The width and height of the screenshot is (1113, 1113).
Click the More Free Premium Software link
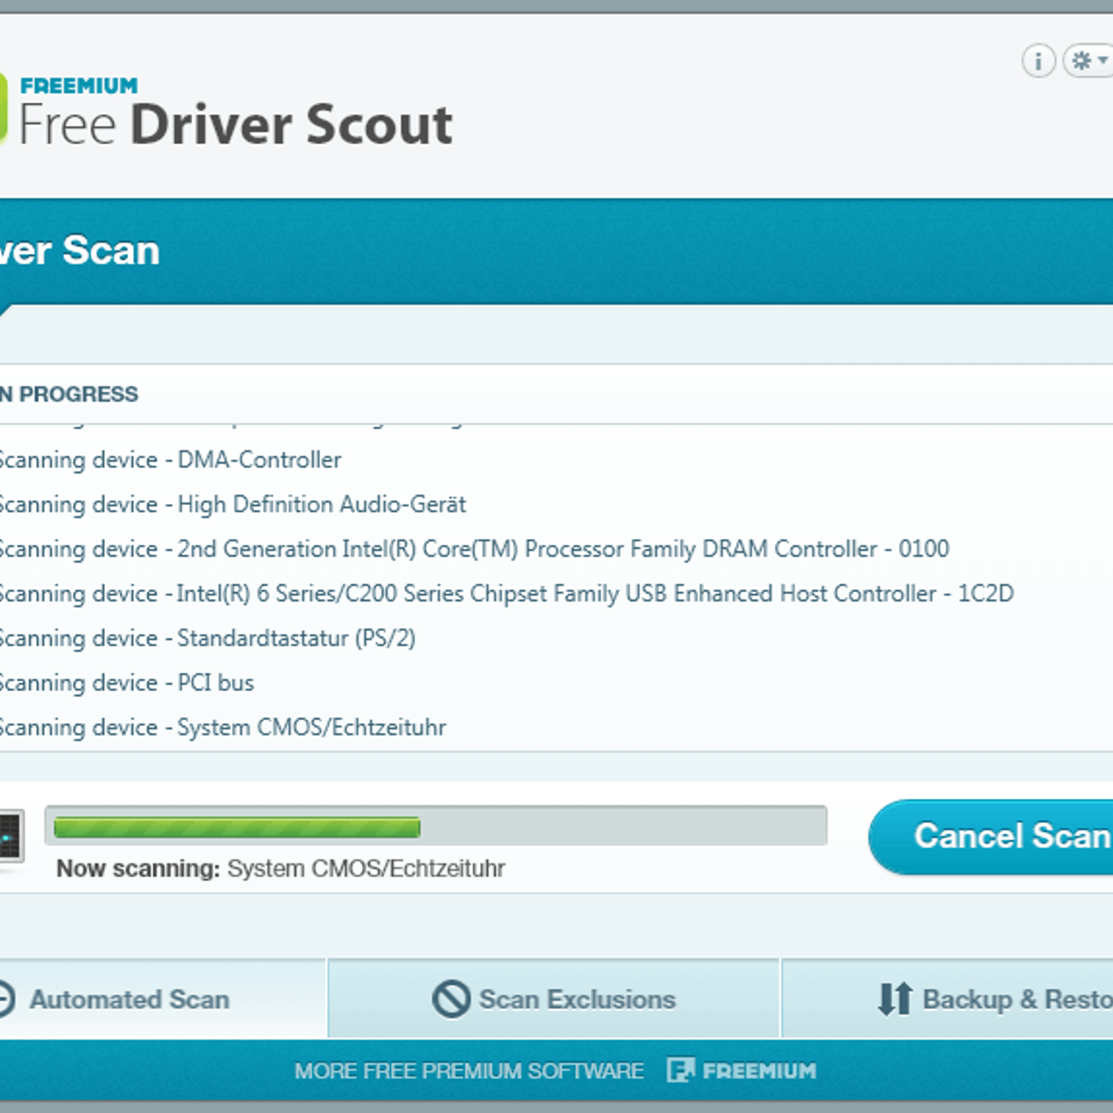[x=469, y=1071]
